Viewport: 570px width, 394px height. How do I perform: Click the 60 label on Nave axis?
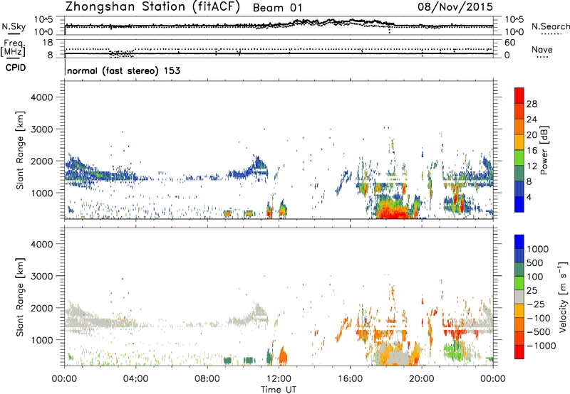(509, 43)
